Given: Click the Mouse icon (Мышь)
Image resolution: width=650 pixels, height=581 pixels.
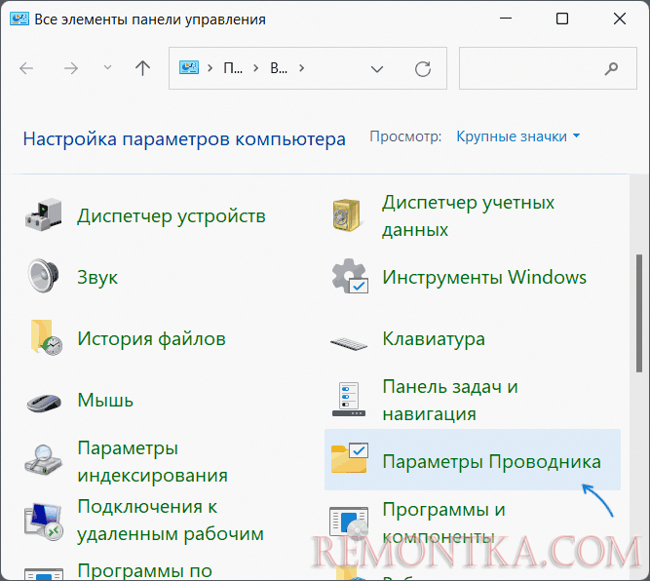Looking at the screenshot, I should [44, 401].
